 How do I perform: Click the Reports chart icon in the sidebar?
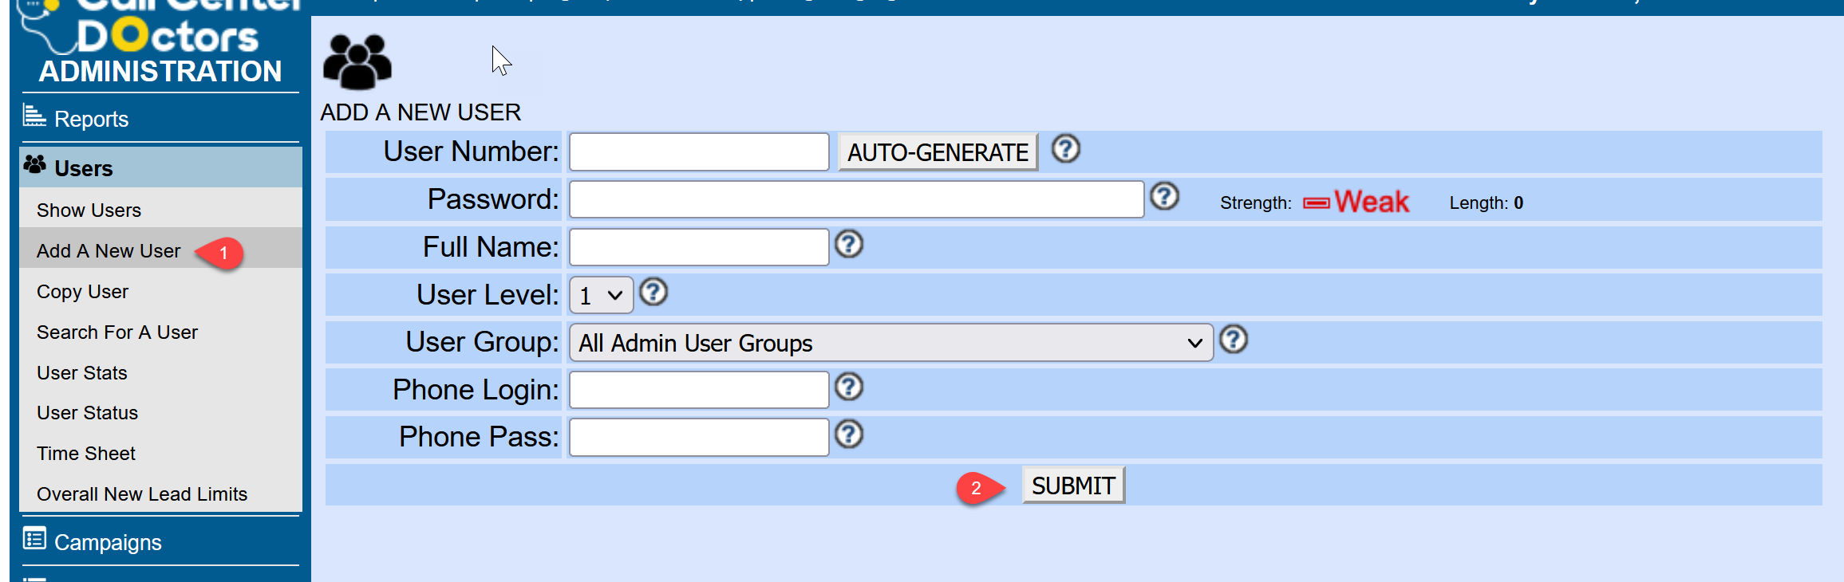coord(34,116)
